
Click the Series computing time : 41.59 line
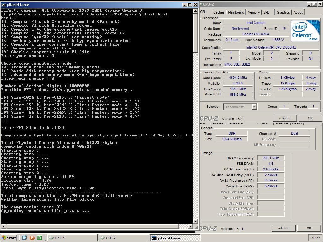click(x=38, y=177)
